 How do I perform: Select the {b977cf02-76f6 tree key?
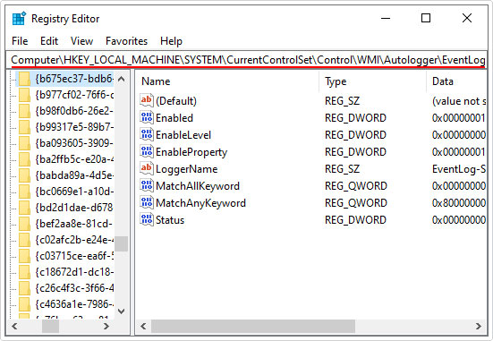coord(74,95)
